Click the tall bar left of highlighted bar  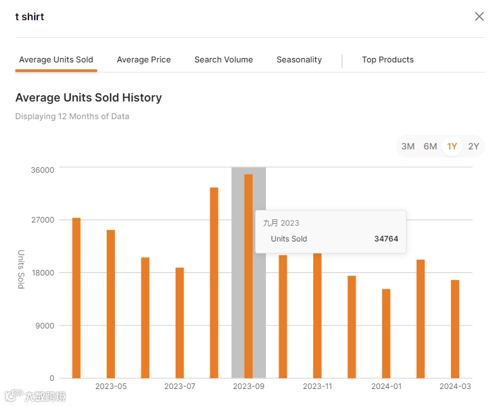pyautogui.click(x=214, y=282)
